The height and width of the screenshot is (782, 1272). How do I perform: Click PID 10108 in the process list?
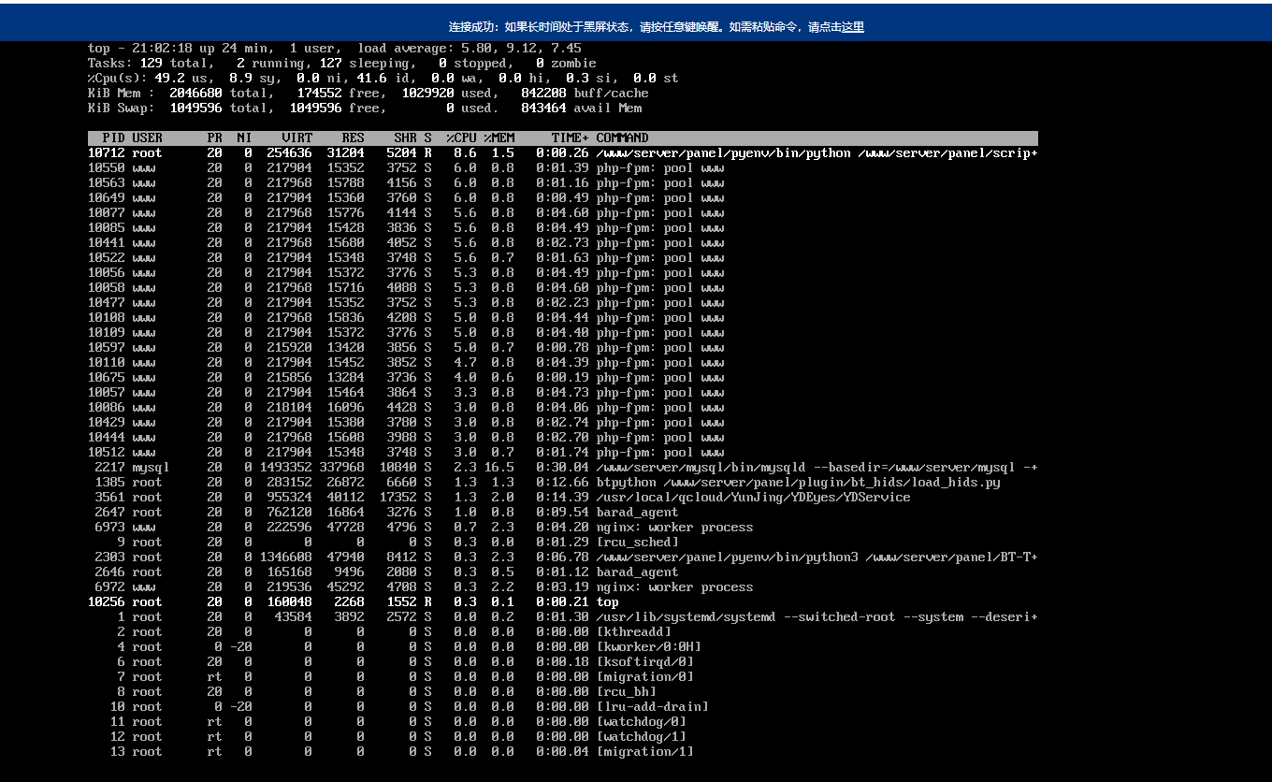pos(106,317)
